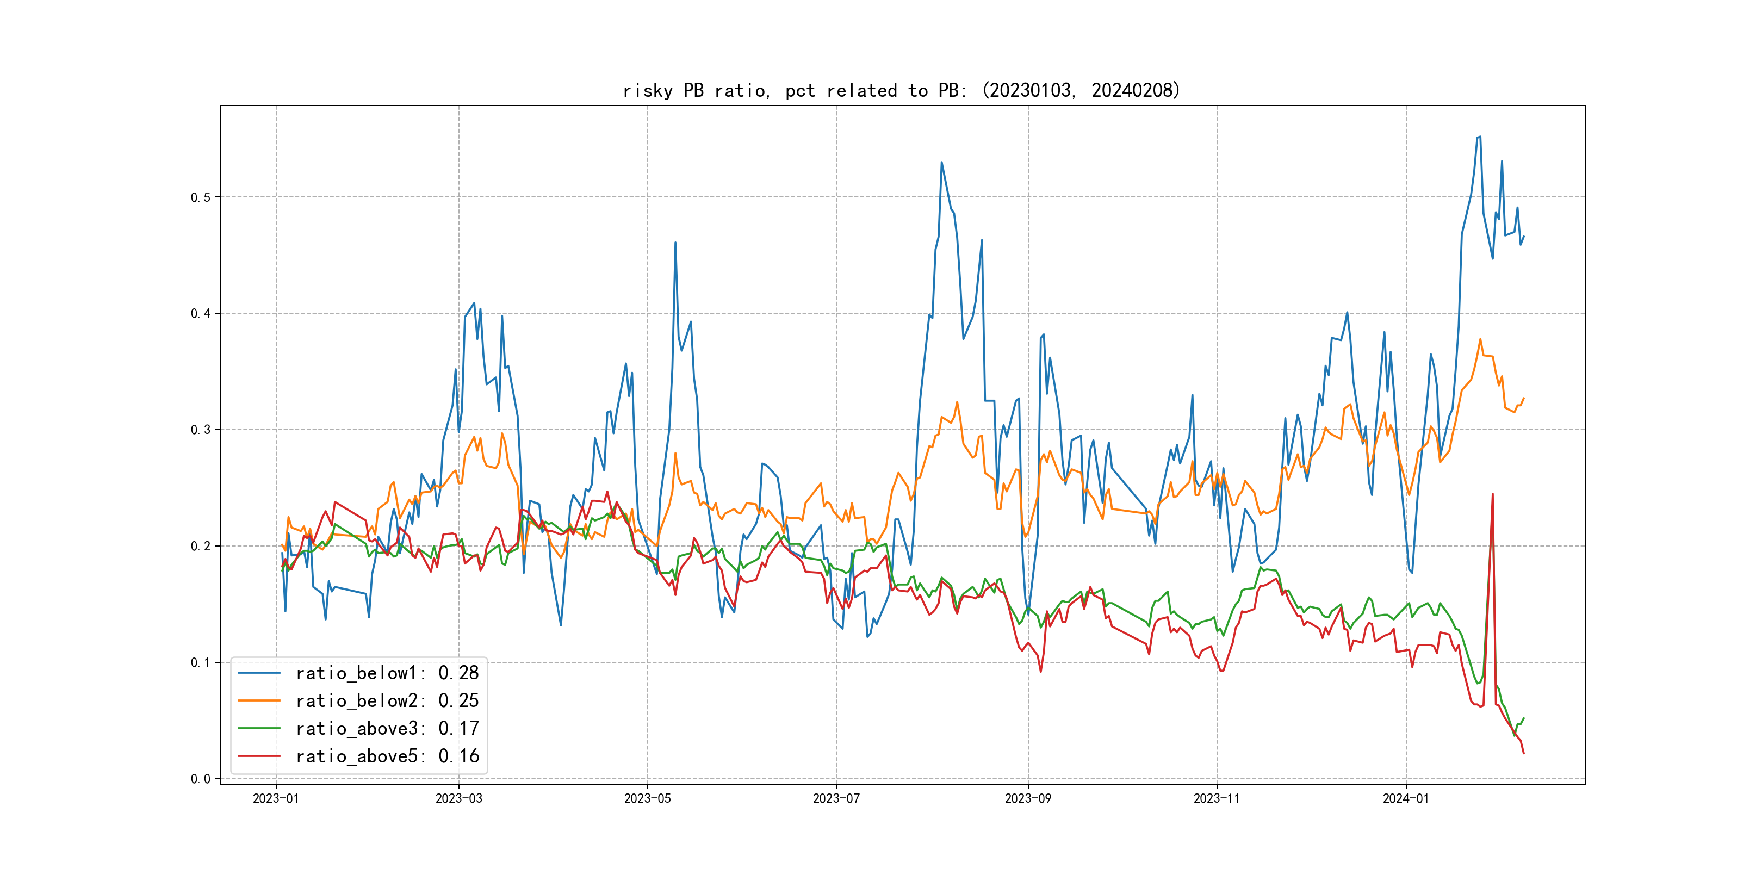Click the red legend line swatch

tap(258, 756)
